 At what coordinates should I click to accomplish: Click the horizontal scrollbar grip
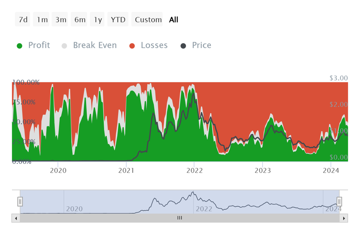tap(180, 218)
